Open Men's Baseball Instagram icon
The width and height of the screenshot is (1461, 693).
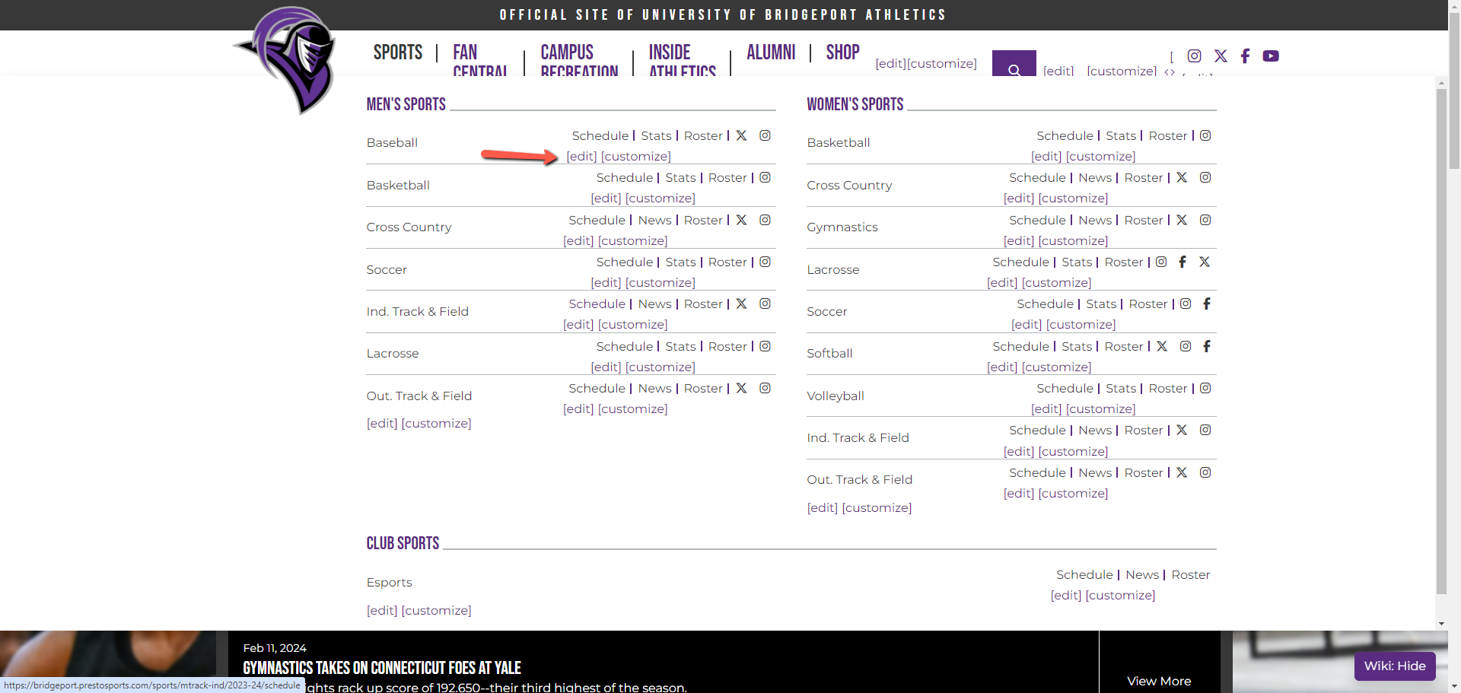tap(766, 135)
